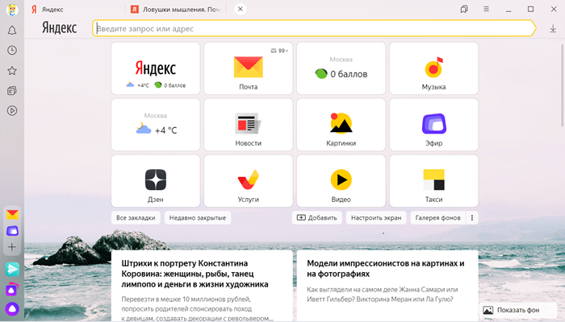Click Добавить button to add tile
The image size is (565, 322).
[316, 218]
